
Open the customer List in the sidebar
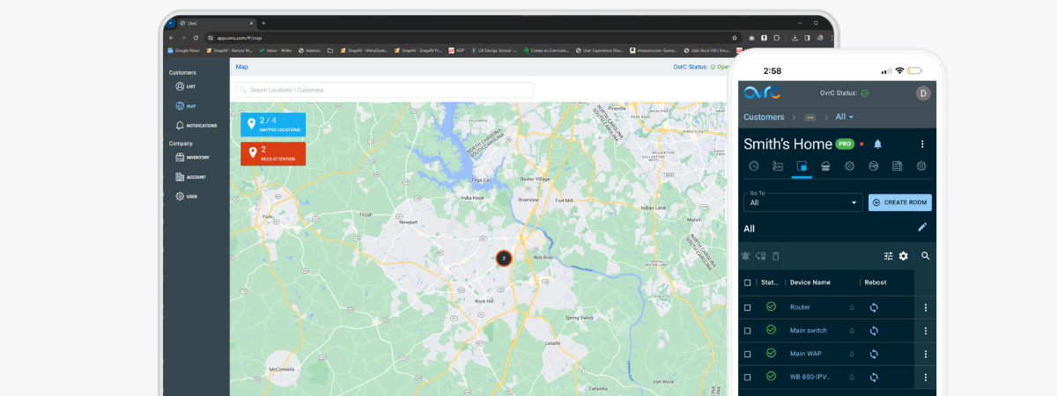tap(185, 86)
